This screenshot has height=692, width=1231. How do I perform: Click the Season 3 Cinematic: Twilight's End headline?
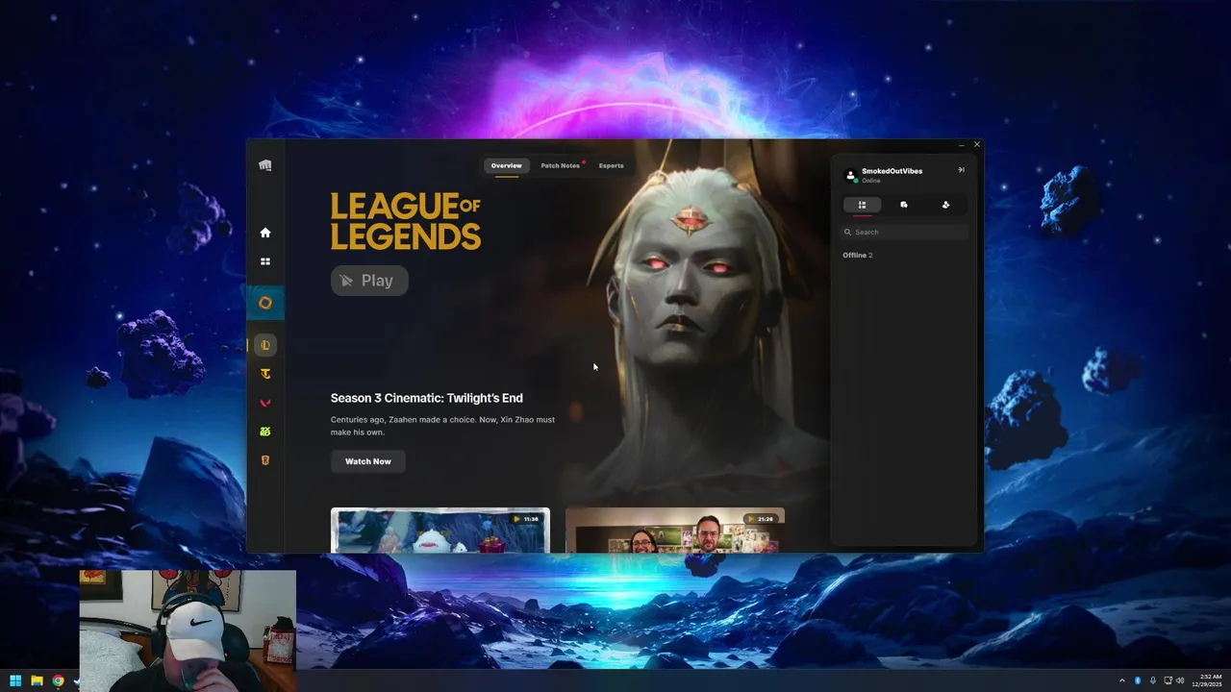point(427,398)
